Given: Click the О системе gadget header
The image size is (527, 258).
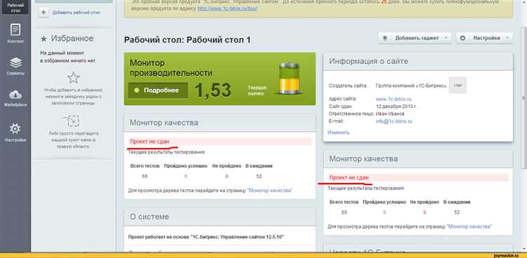Looking at the screenshot, I should [220, 217].
